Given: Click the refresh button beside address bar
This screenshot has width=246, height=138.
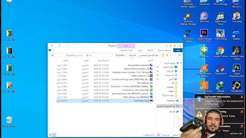Looking at the screenshot, I should pyautogui.click(x=87, y=55).
